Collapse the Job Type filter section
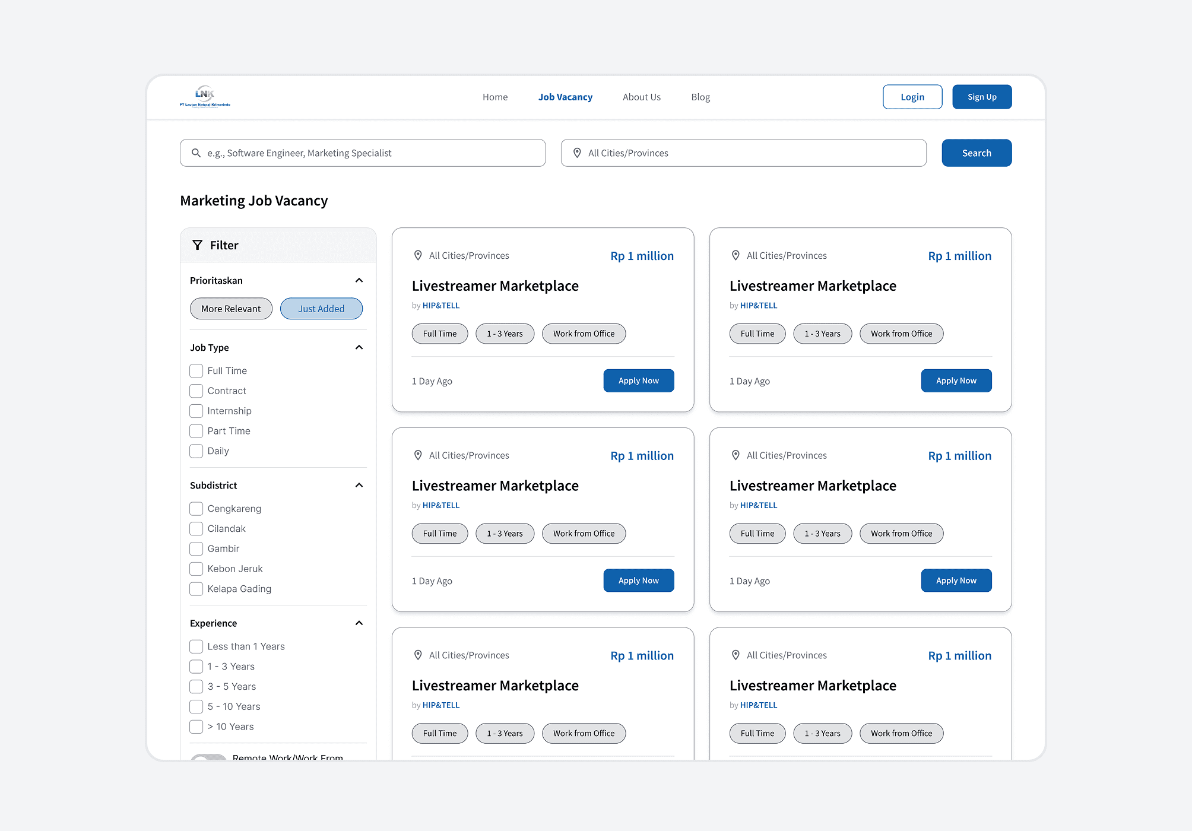 pos(359,347)
